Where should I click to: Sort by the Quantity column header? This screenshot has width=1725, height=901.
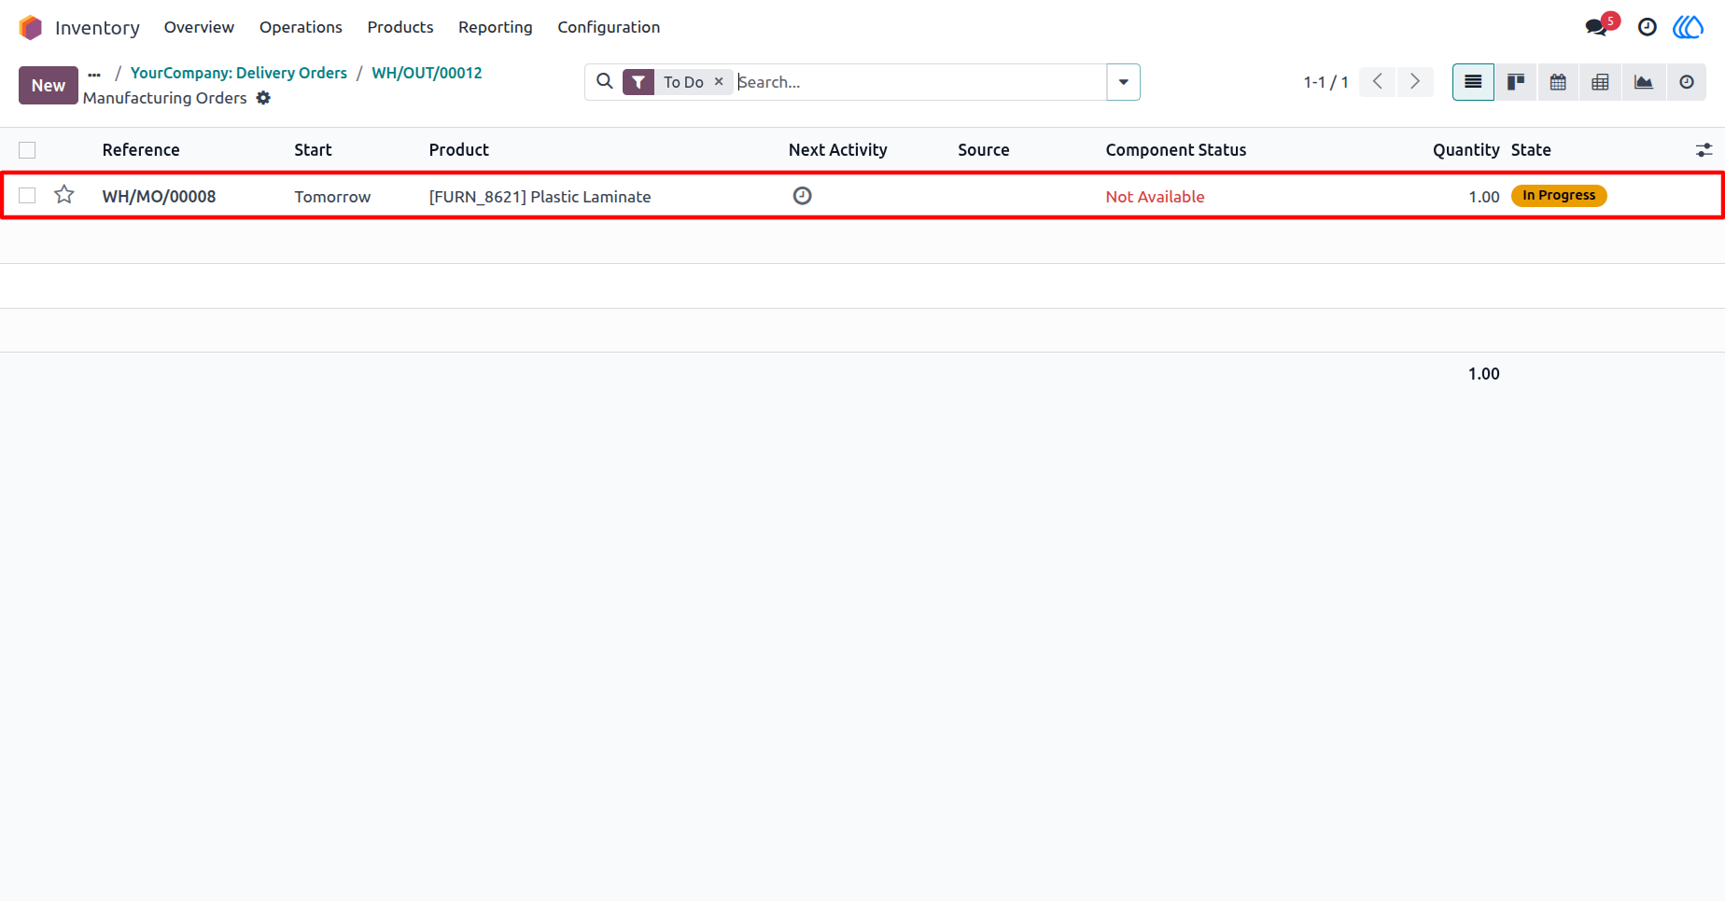click(1466, 150)
